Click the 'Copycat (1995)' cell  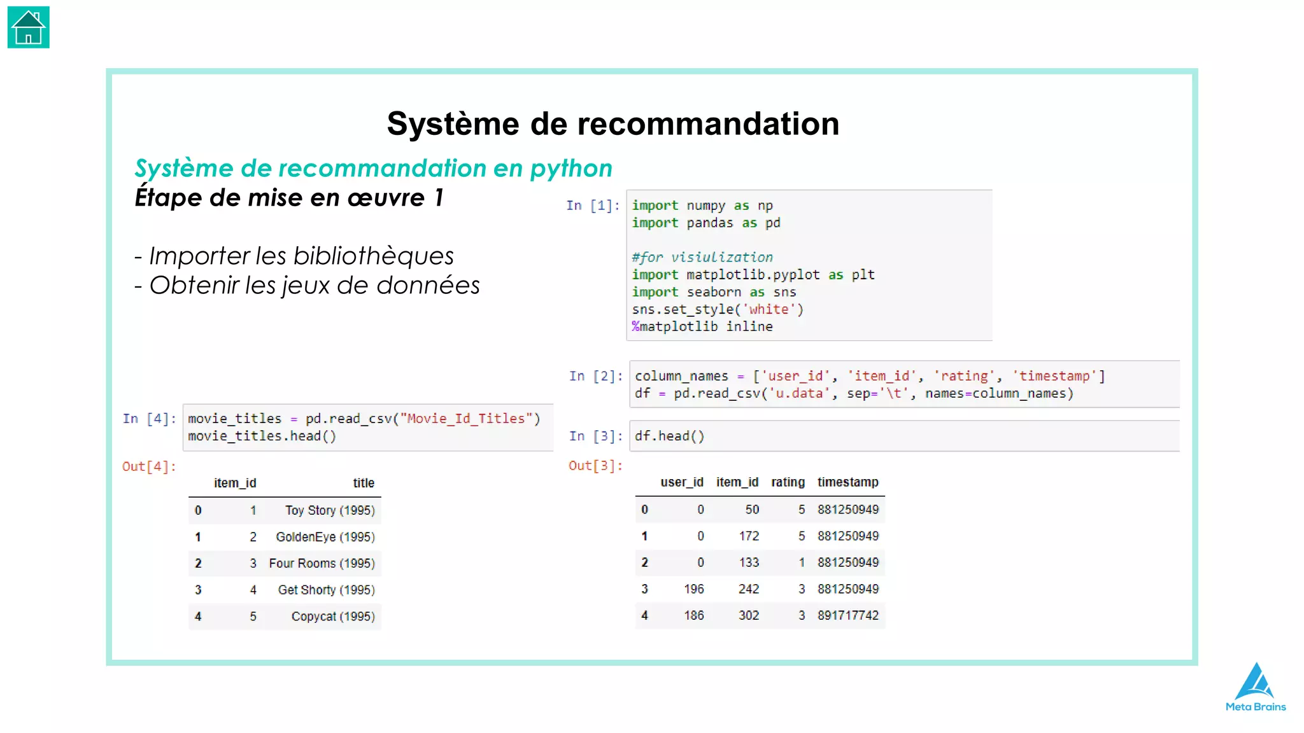click(x=333, y=617)
